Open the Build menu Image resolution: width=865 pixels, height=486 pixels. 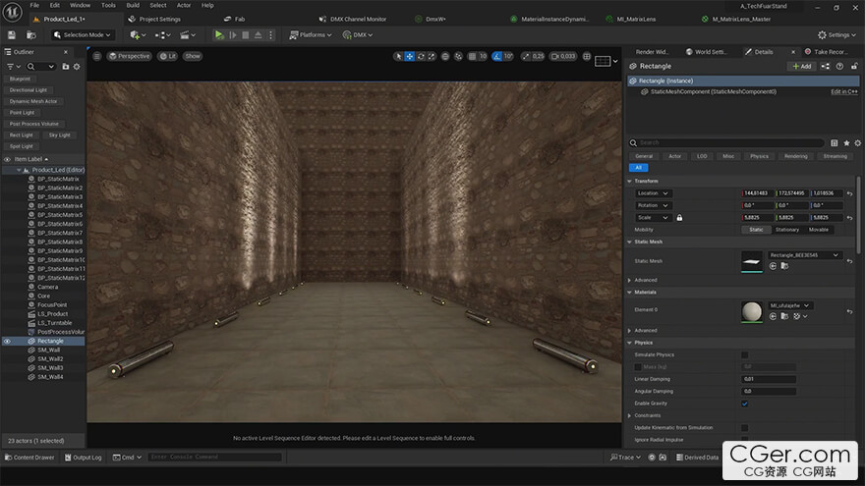tap(133, 5)
